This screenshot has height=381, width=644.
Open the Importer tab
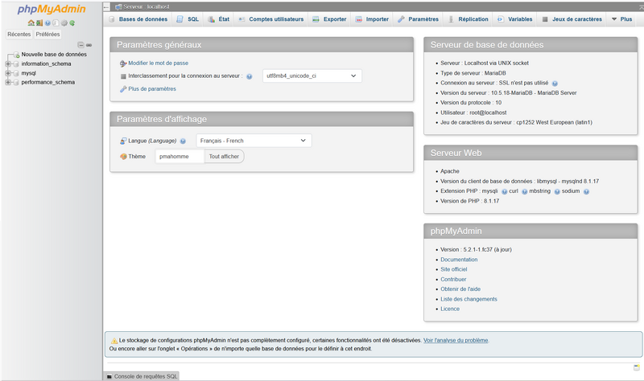372,19
